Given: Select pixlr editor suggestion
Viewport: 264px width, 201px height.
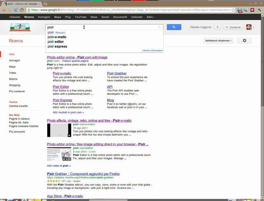Looking at the screenshot, I should pyautogui.click(x=56, y=42).
